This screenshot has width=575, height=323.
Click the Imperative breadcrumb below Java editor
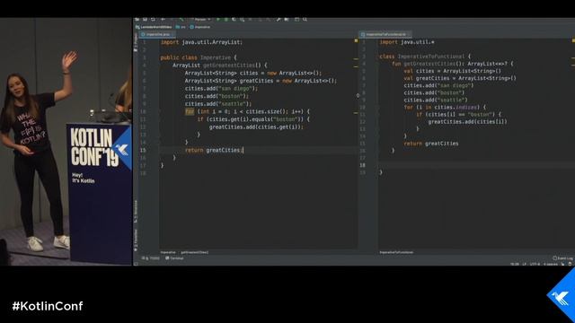click(x=168, y=252)
